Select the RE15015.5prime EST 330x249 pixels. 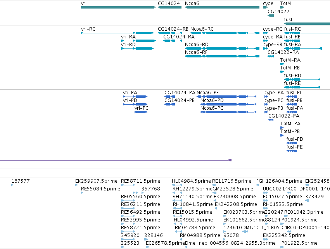coord(178,216)
